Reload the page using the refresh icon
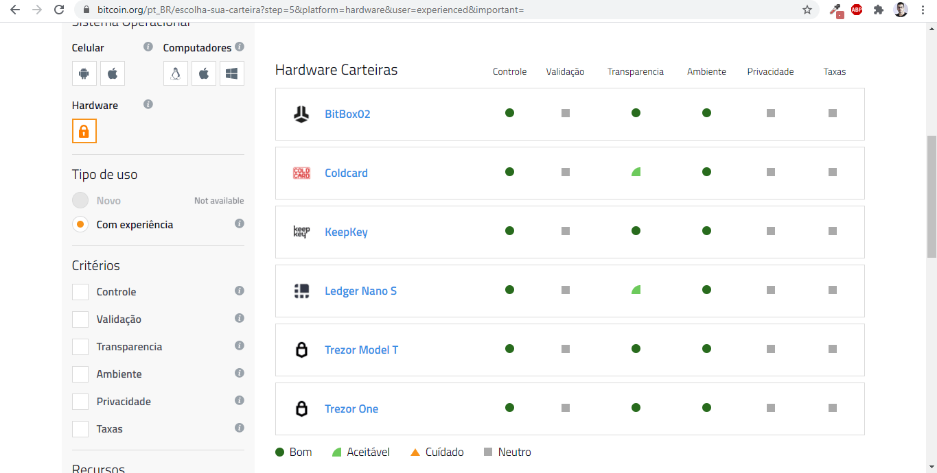 (x=59, y=10)
